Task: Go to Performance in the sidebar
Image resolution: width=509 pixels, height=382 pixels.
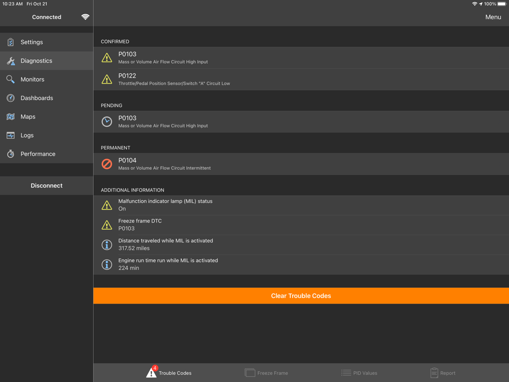Action: pyautogui.click(x=46, y=154)
